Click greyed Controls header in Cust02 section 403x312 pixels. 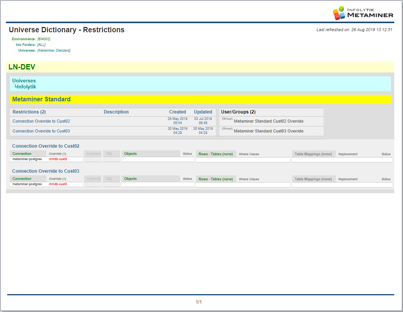pos(93,154)
